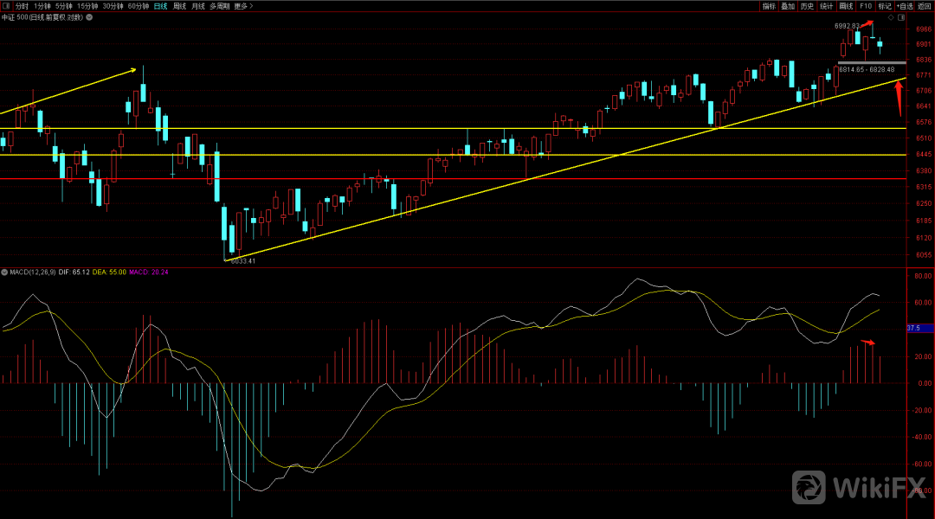This screenshot has height=519, width=935.
Task: Open the 统计 statistics tool
Action: (x=827, y=6)
